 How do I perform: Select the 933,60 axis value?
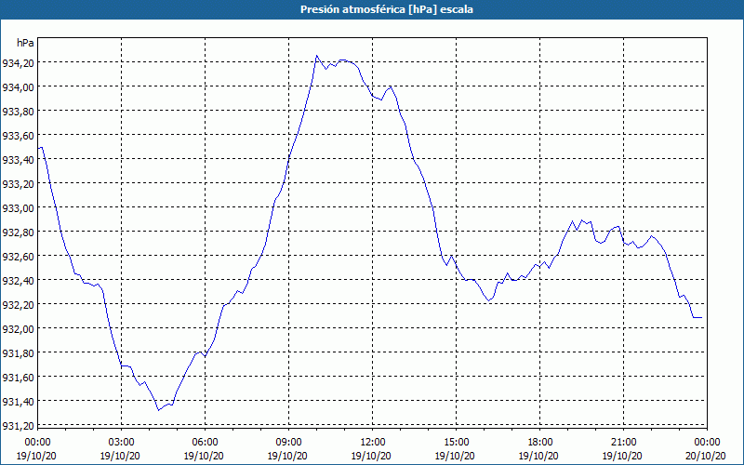[x=18, y=136]
